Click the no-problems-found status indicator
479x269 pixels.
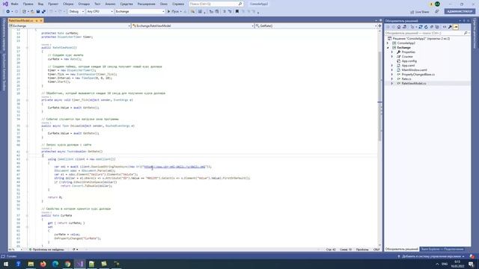(46, 250)
